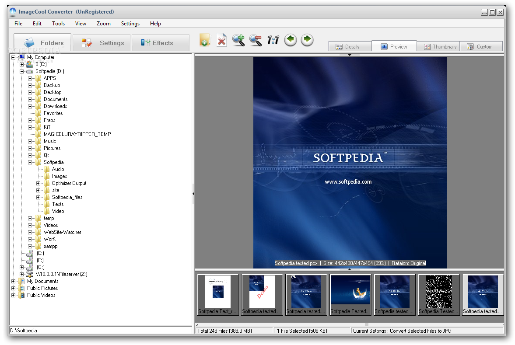Image resolution: width=515 pixels, height=345 pixels.
Task: Click the Public Videos folder icon
Action: 22,295
